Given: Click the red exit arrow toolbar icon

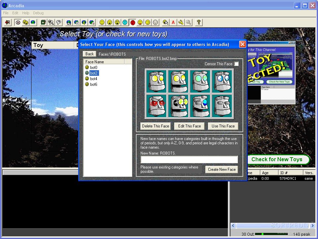Looking at the screenshot, I should coord(7,22).
